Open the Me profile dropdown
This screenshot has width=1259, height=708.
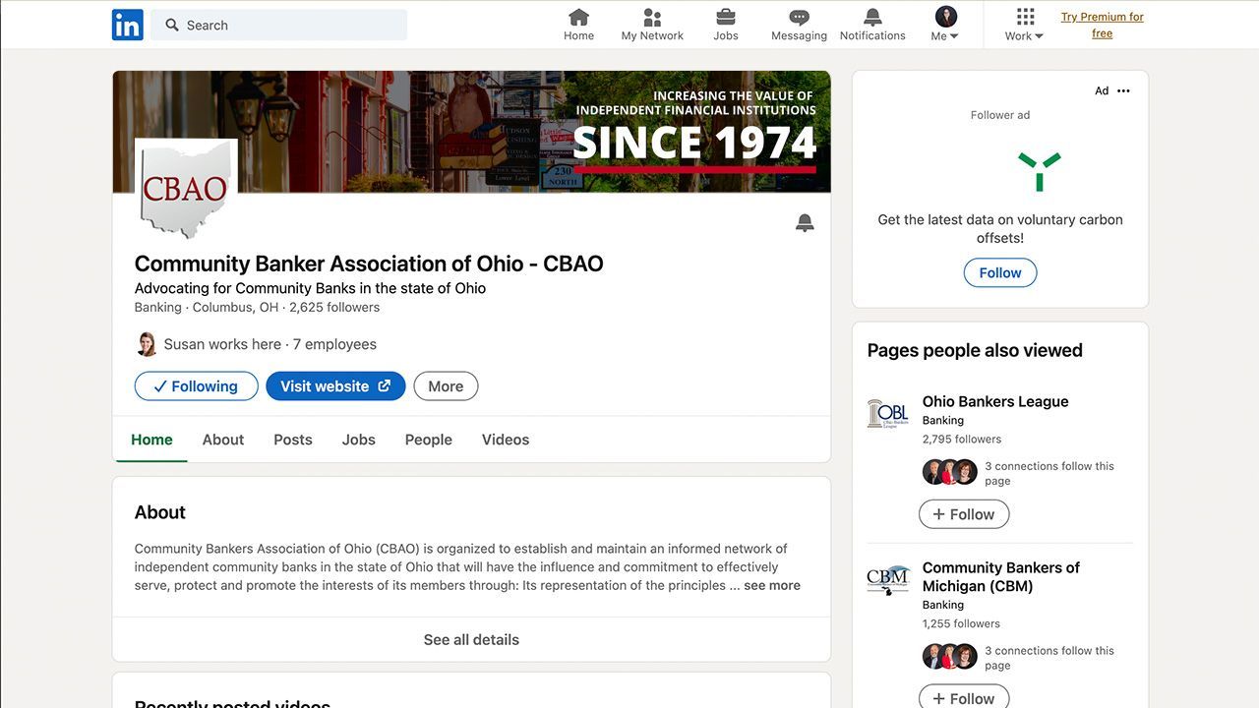pyautogui.click(x=945, y=25)
